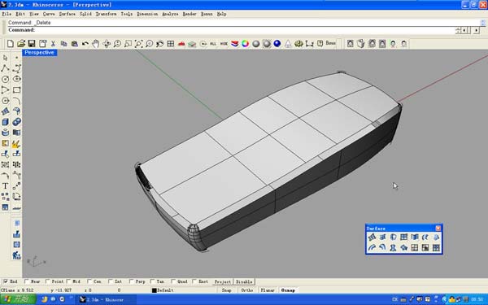Click the command history scroll arrow
488x305 pixels.
pyautogui.click(x=483, y=23)
